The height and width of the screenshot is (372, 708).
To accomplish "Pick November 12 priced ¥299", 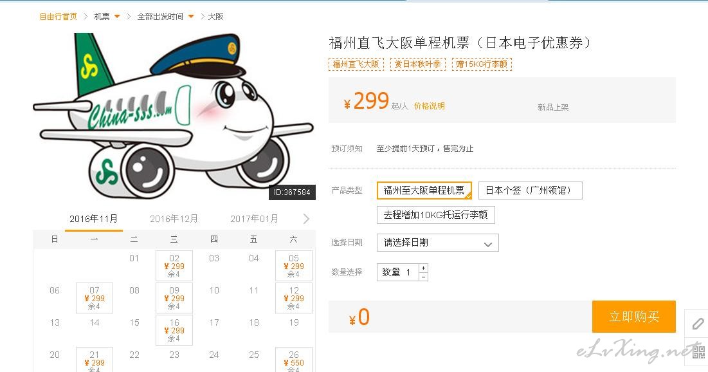I will point(294,298).
